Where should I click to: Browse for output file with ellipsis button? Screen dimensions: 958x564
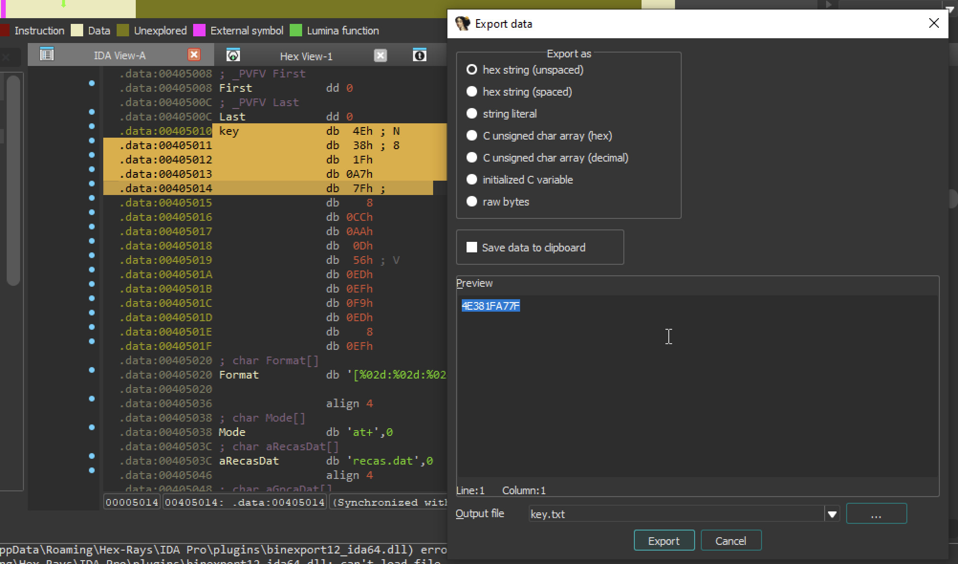876,514
